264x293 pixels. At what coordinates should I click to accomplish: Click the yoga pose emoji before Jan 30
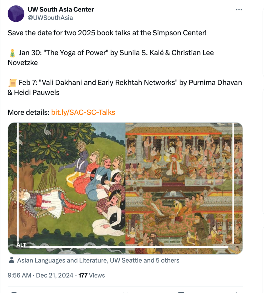pos(12,53)
